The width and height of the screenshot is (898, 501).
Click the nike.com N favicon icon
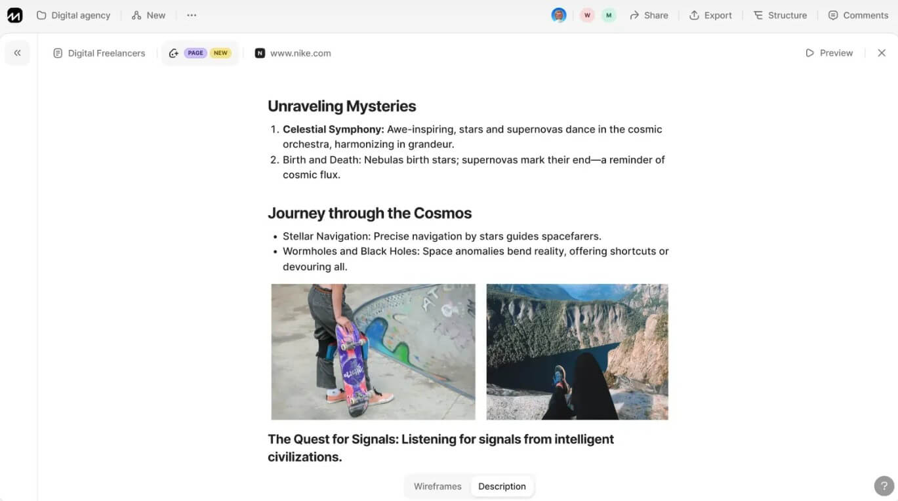(x=260, y=53)
